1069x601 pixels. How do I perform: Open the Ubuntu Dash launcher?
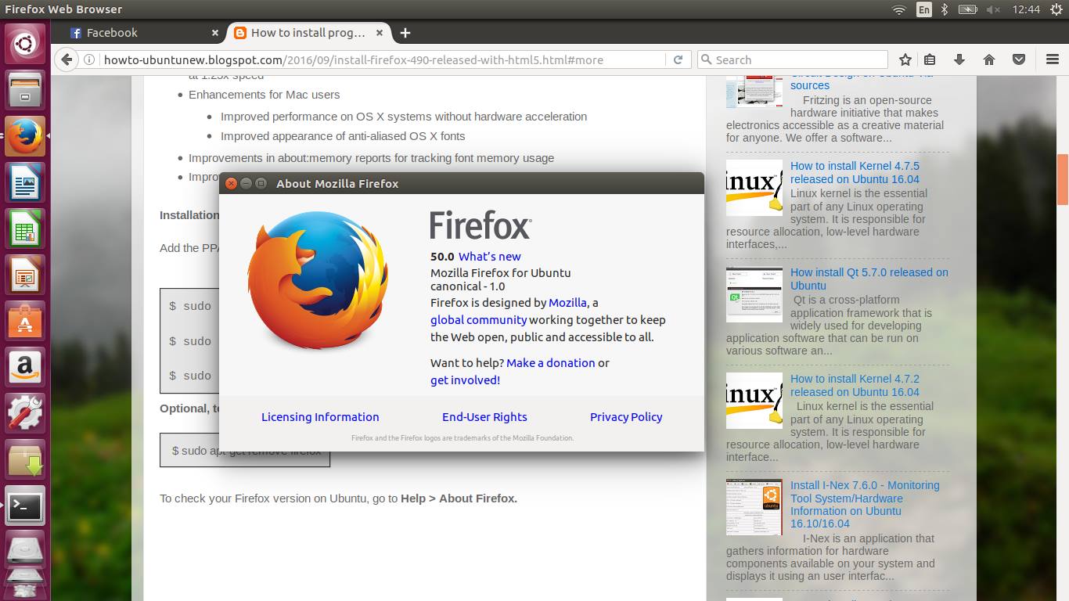(x=25, y=44)
